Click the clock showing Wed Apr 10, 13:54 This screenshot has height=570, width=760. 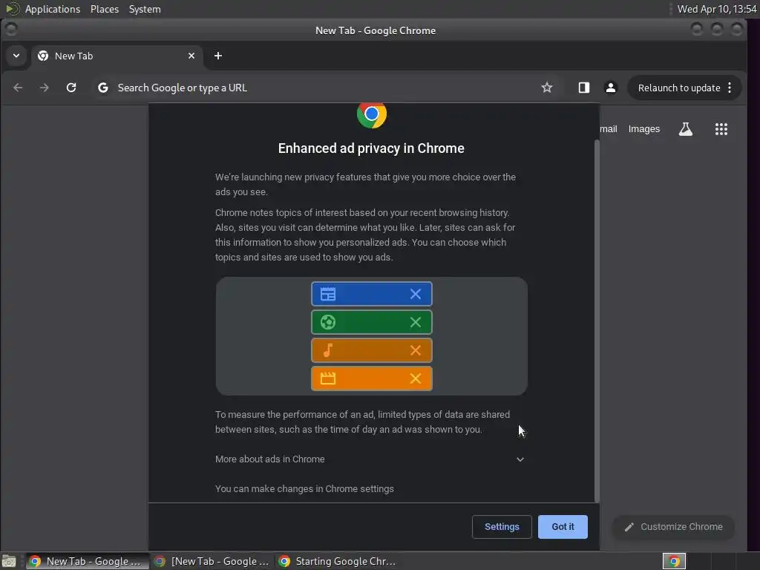[x=716, y=9]
